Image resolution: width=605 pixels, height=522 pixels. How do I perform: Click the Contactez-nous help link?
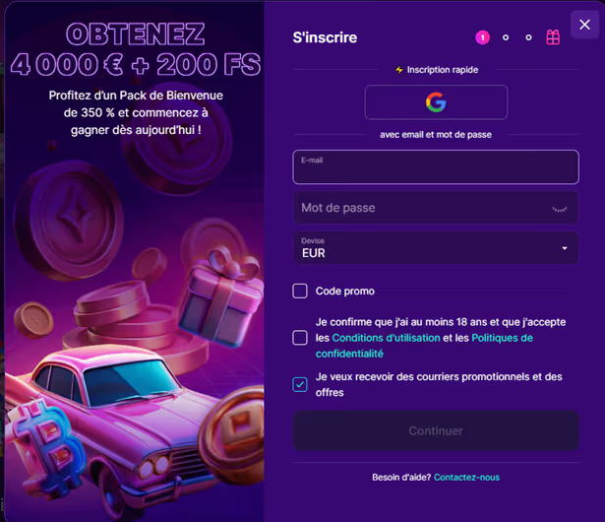tap(466, 477)
